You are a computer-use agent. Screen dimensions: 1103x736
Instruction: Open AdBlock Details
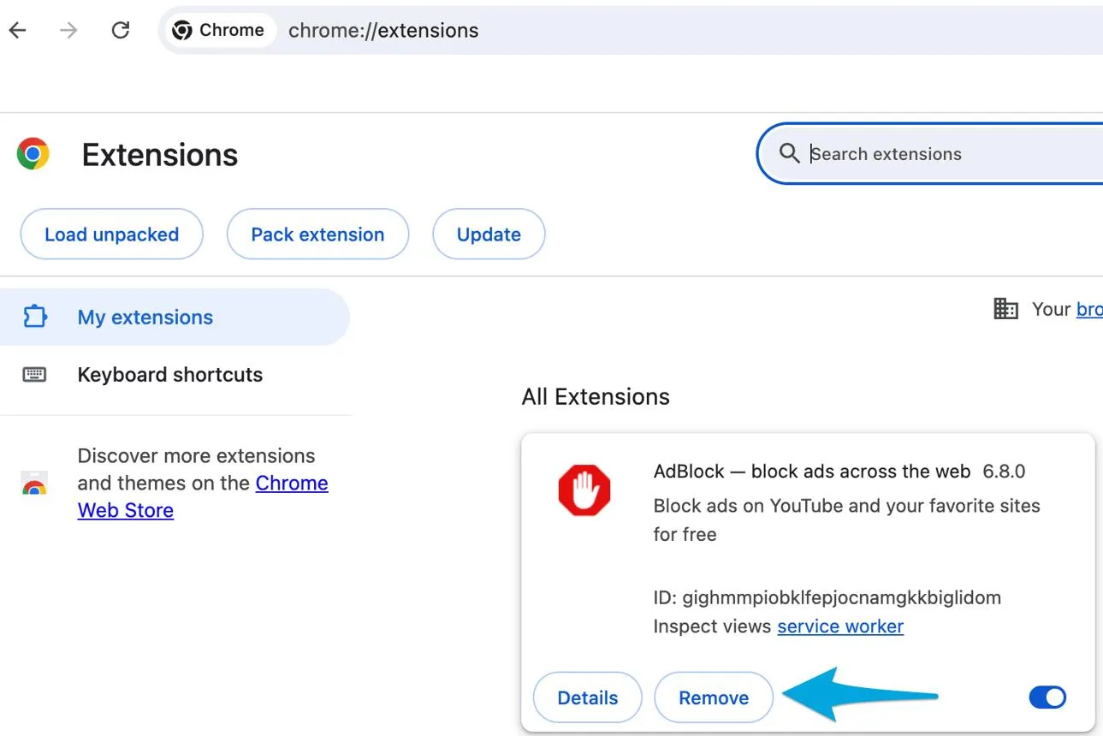pos(587,697)
